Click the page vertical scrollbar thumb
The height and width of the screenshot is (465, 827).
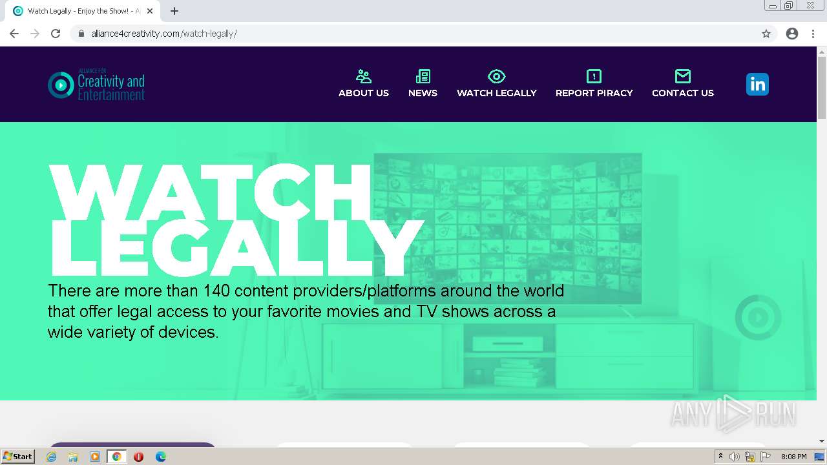[x=822, y=87]
